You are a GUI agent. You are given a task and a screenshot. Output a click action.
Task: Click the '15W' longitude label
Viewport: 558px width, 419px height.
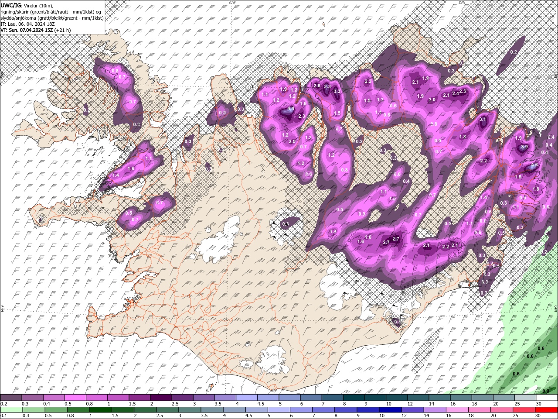462,2
